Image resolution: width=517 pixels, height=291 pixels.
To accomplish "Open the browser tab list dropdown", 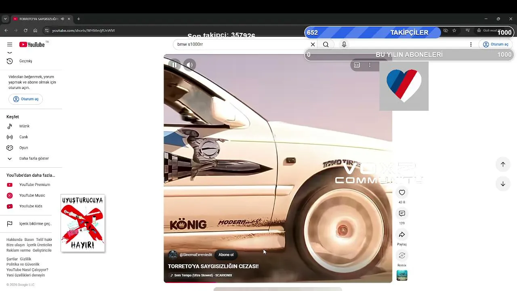I will 5,19.
